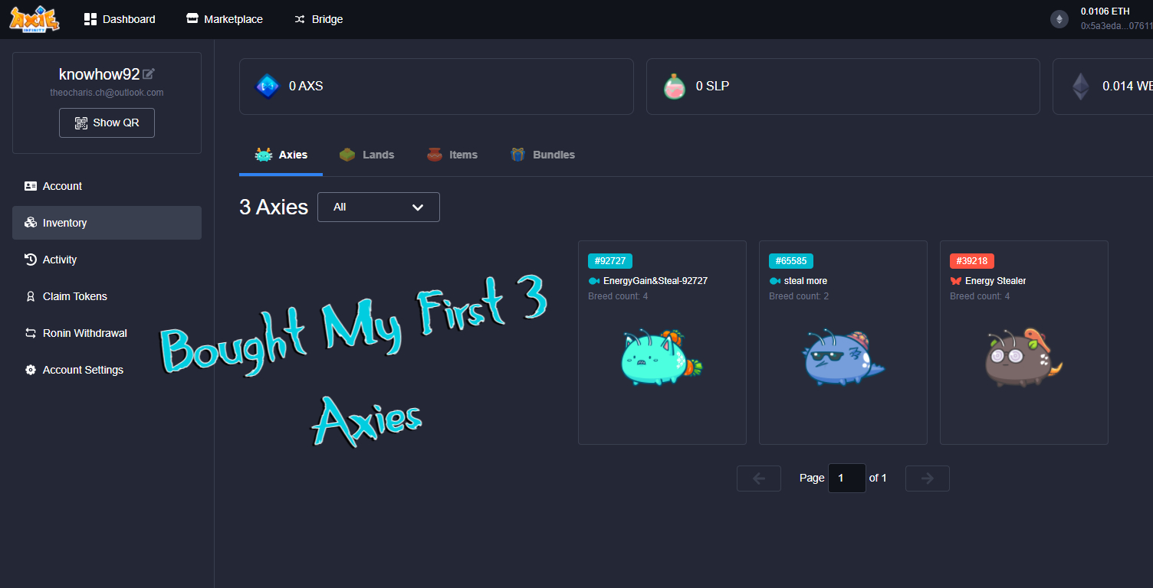Switch to the Axies tab
The width and height of the screenshot is (1153, 588).
coord(281,155)
